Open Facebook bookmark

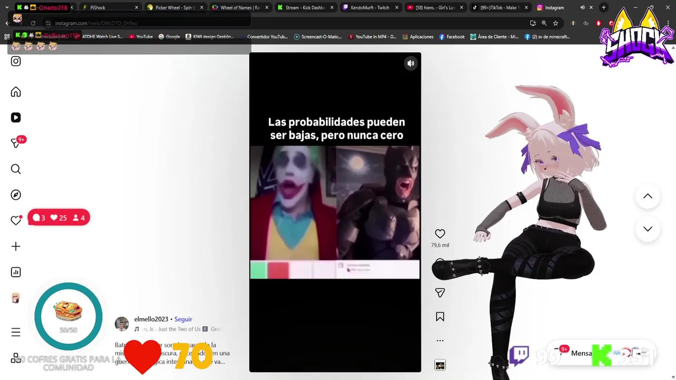click(x=452, y=37)
